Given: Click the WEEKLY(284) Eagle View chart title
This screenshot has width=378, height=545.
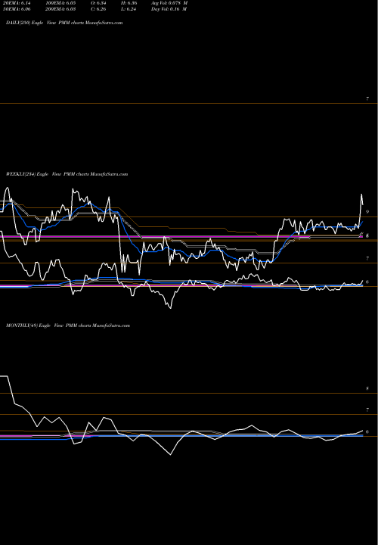Looking at the screenshot, I should tap(67, 174).
